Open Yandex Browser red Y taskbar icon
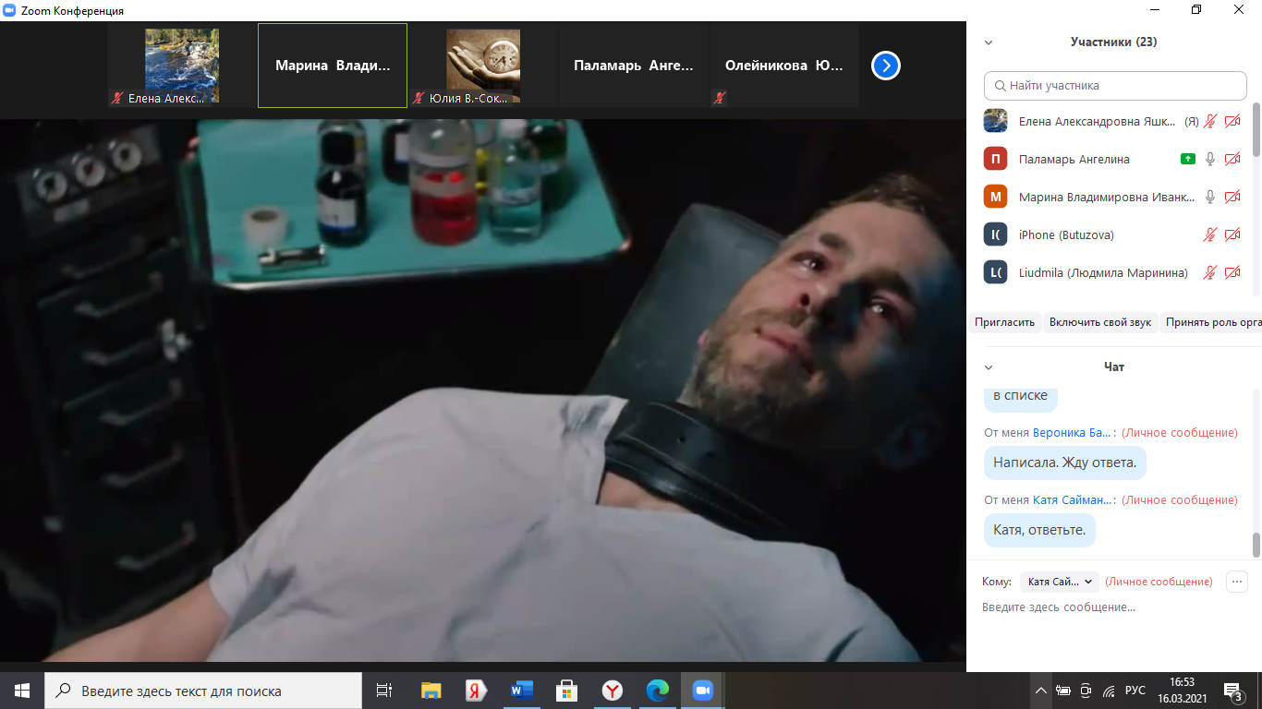Image resolution: width=1262 pixels, height=709 pixels. pos(613,691)
